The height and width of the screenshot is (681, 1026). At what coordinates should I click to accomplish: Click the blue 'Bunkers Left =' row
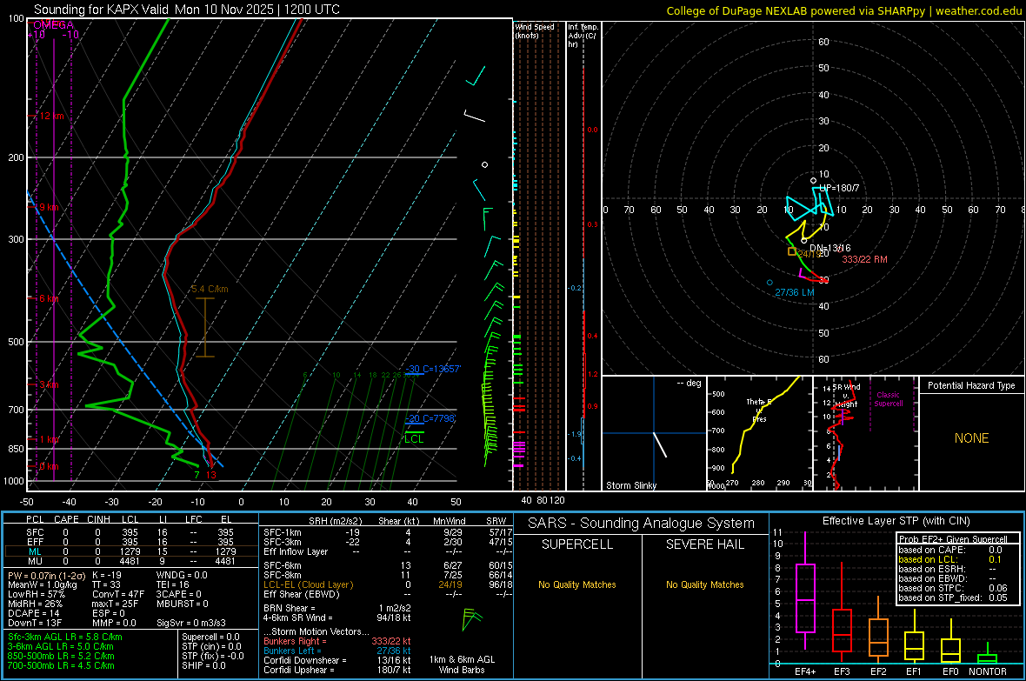[337, 651]
